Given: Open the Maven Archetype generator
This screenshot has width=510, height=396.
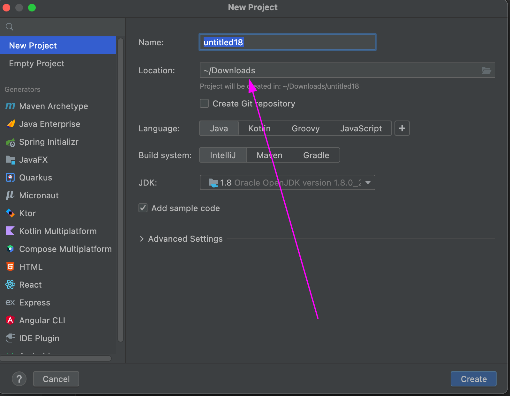Looking at the screenshot, I should [58, 106].
